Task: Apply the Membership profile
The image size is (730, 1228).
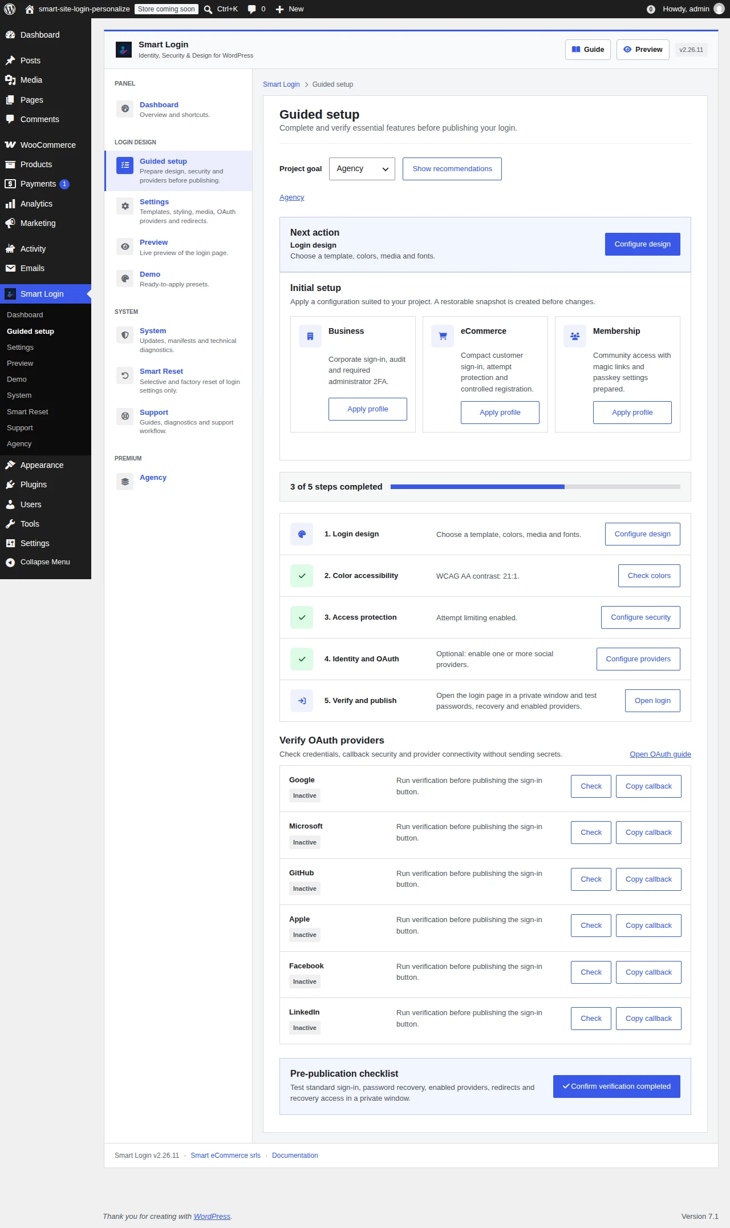Action: (x=632, y=413)
